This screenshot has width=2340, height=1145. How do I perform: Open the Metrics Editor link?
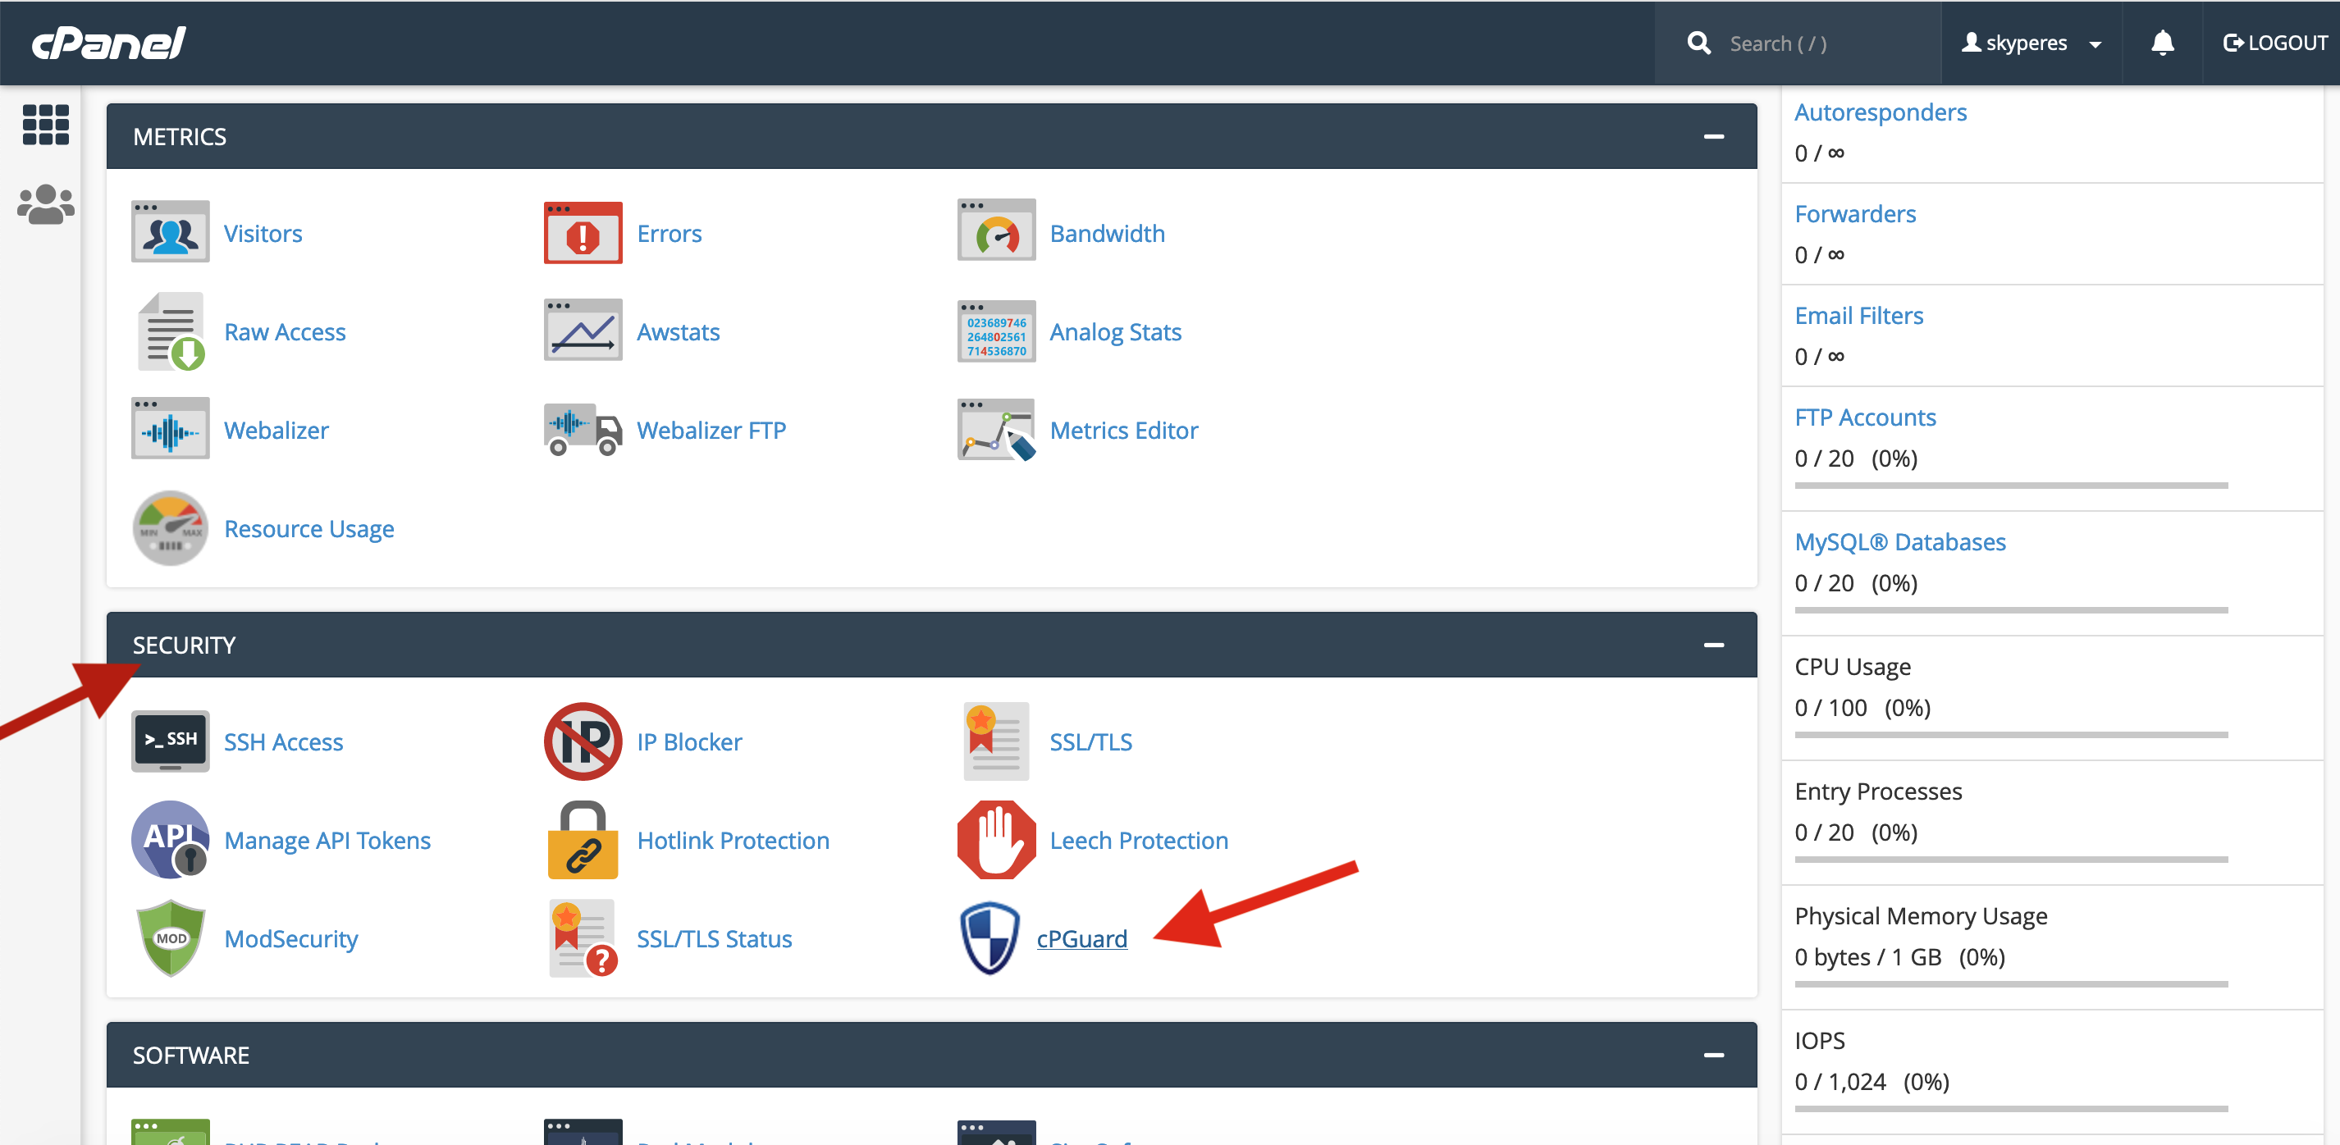[x=1124, y=431]
